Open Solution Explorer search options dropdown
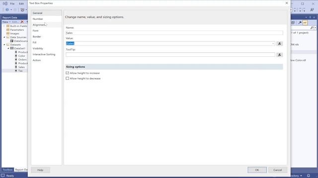 click(316, 28)
